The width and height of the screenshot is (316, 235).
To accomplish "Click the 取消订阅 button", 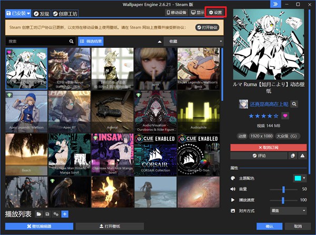I will pyautogui.click(x=269, y=148).
